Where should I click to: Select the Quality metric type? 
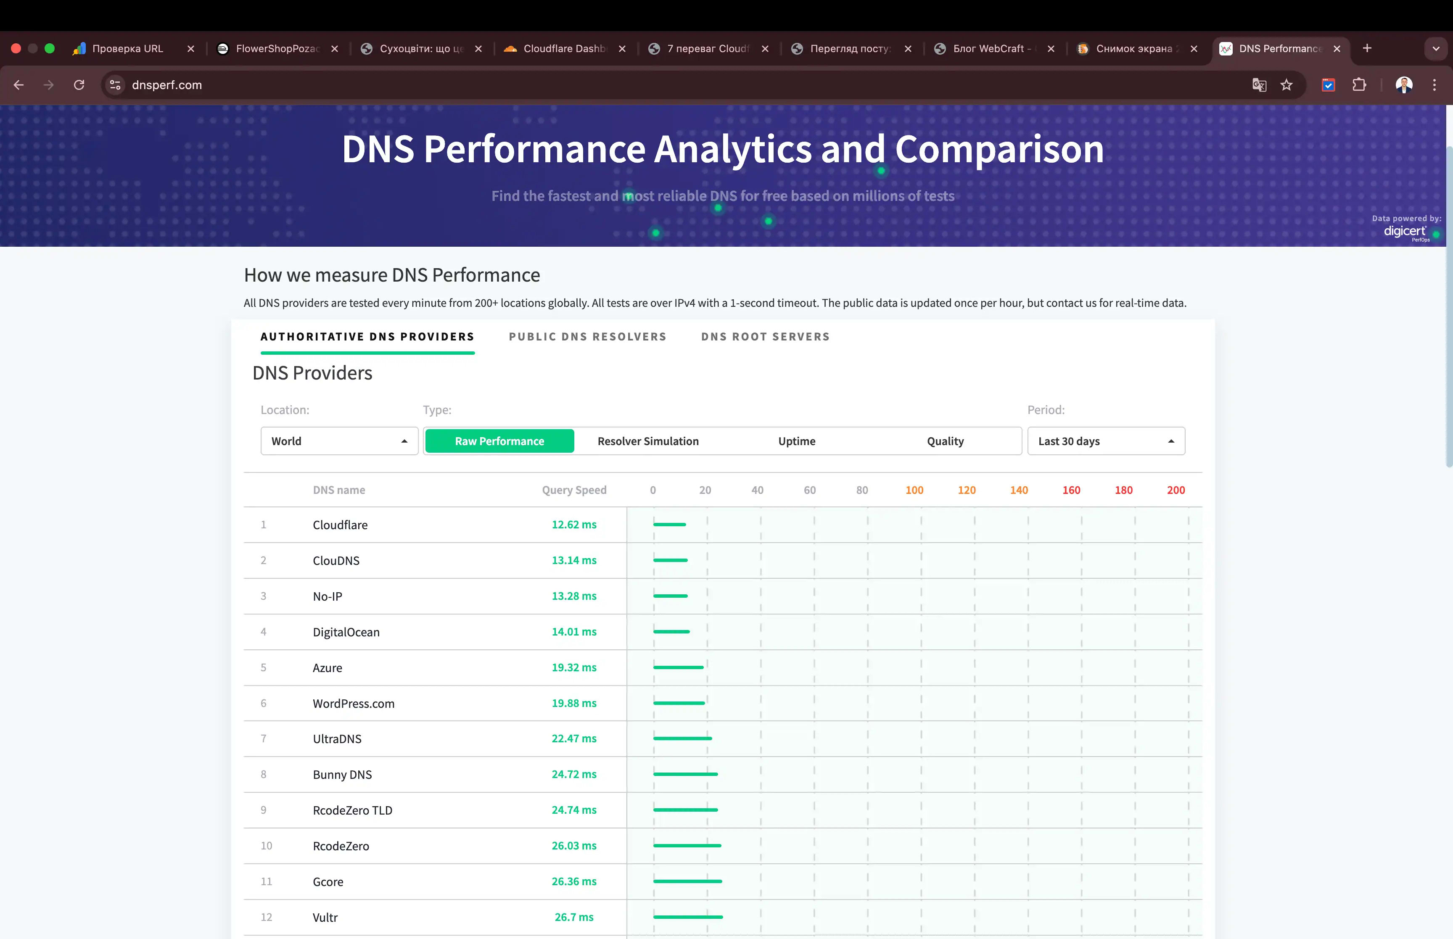[944, 441]
